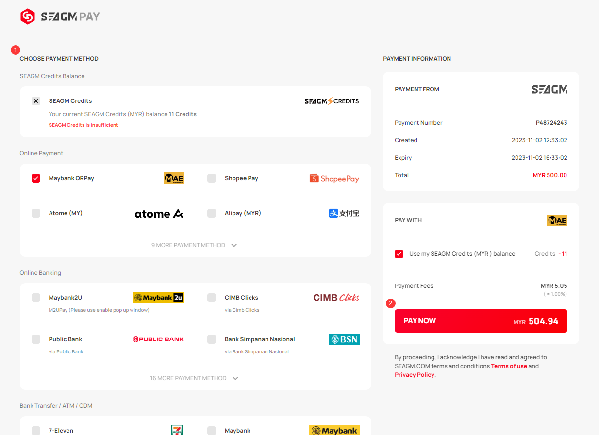Click the SEAGM Credits is insufficient warning
Screen dimensions: 599x435
(x=83, y=125)
